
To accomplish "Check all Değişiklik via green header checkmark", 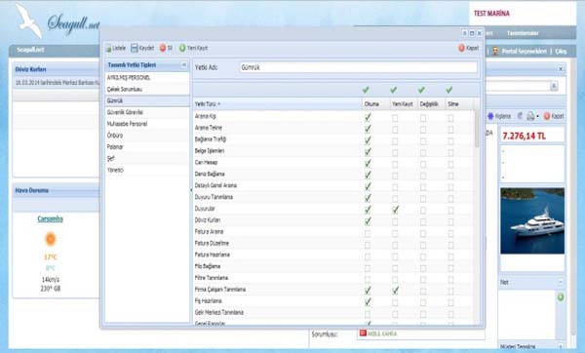I will [421, 90].
